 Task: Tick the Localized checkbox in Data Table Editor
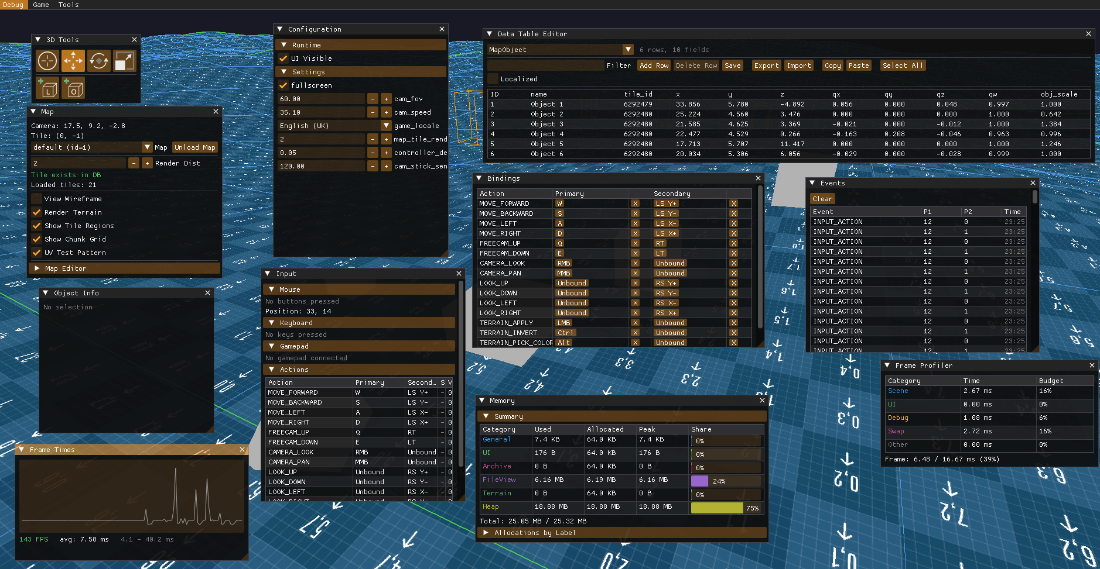493,79
